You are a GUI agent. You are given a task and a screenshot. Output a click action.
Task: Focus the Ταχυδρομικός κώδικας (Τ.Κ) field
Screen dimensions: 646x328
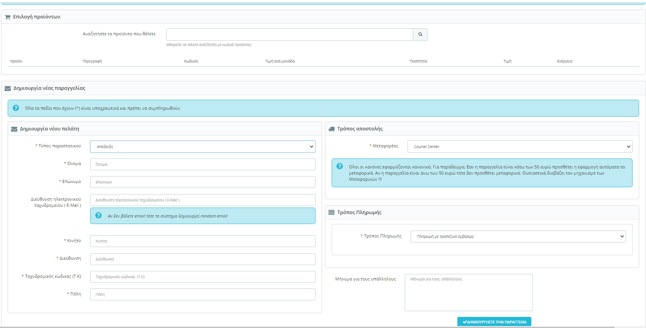tap(202, 277)
